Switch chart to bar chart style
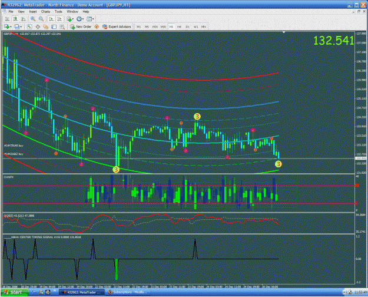The image size is (368, 297). coord(7,19)
